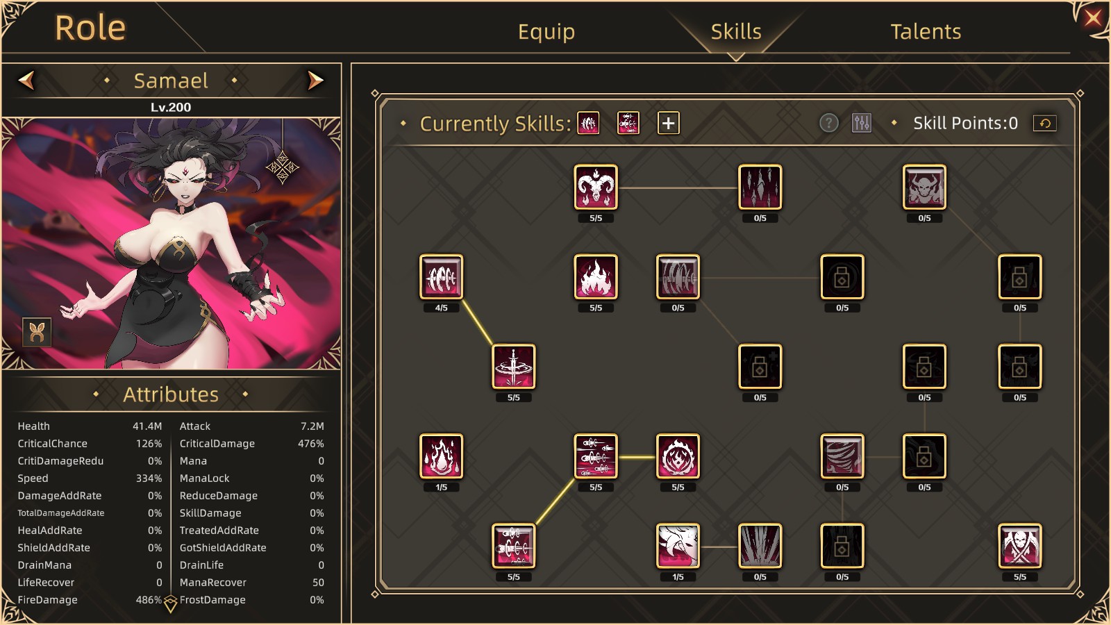Viewport: 1111px width, 625px height.
Task: Go to the previous character arrow
Action: pos(26,81)
